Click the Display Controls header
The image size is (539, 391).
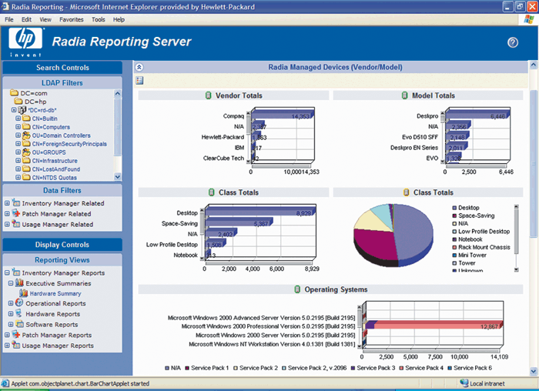(x=62, y=245)
